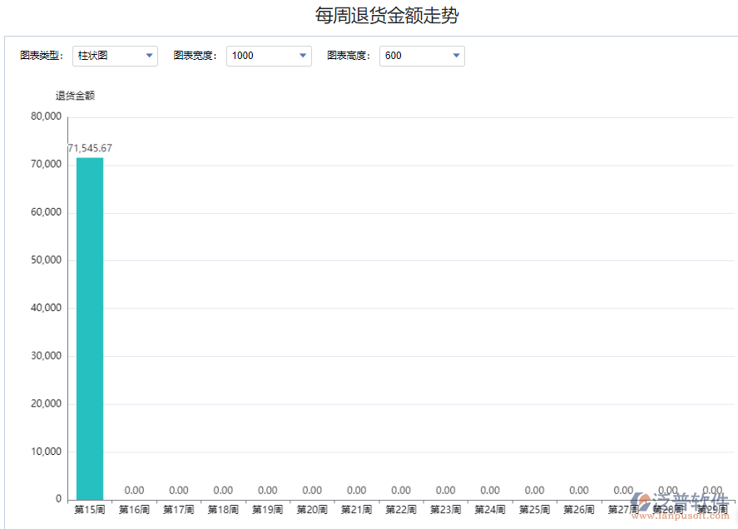The width and height of the screenshot is (738, 529).
Task: Select the 第16周 axis label
Action: pos(133,508)
